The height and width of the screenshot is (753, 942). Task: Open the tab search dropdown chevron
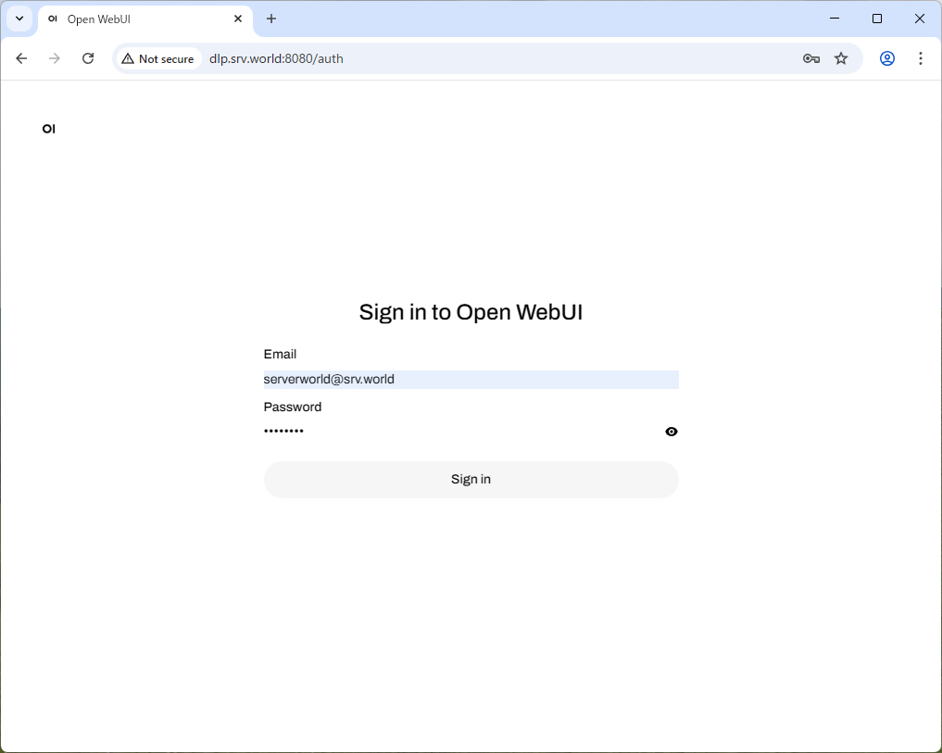coord(19,19)
